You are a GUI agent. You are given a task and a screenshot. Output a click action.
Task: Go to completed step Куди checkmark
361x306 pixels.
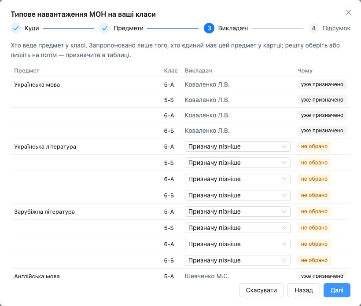click(x=16, y=28)
